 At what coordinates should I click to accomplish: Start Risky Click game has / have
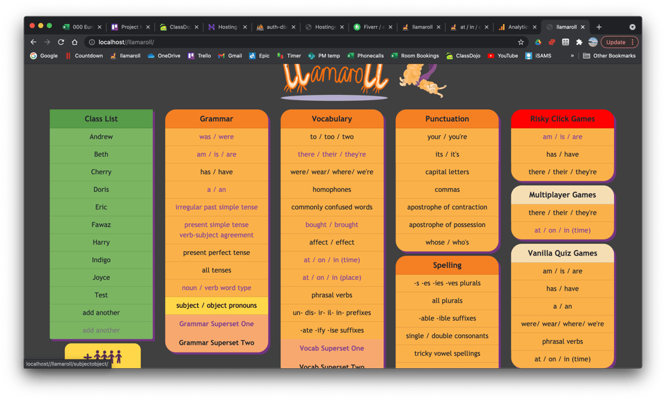point(563,154)
